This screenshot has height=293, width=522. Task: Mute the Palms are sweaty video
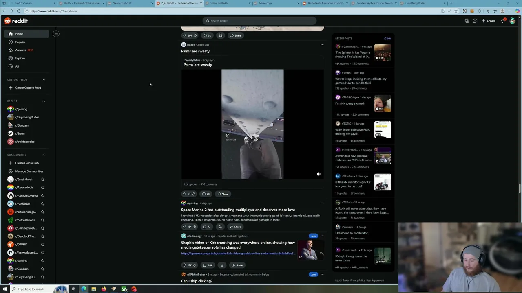[319, 174]
